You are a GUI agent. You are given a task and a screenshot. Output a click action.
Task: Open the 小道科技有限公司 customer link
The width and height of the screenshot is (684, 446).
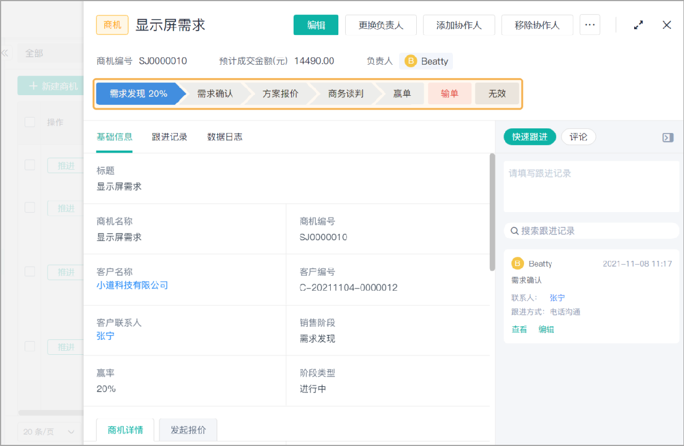click(132, 285)
